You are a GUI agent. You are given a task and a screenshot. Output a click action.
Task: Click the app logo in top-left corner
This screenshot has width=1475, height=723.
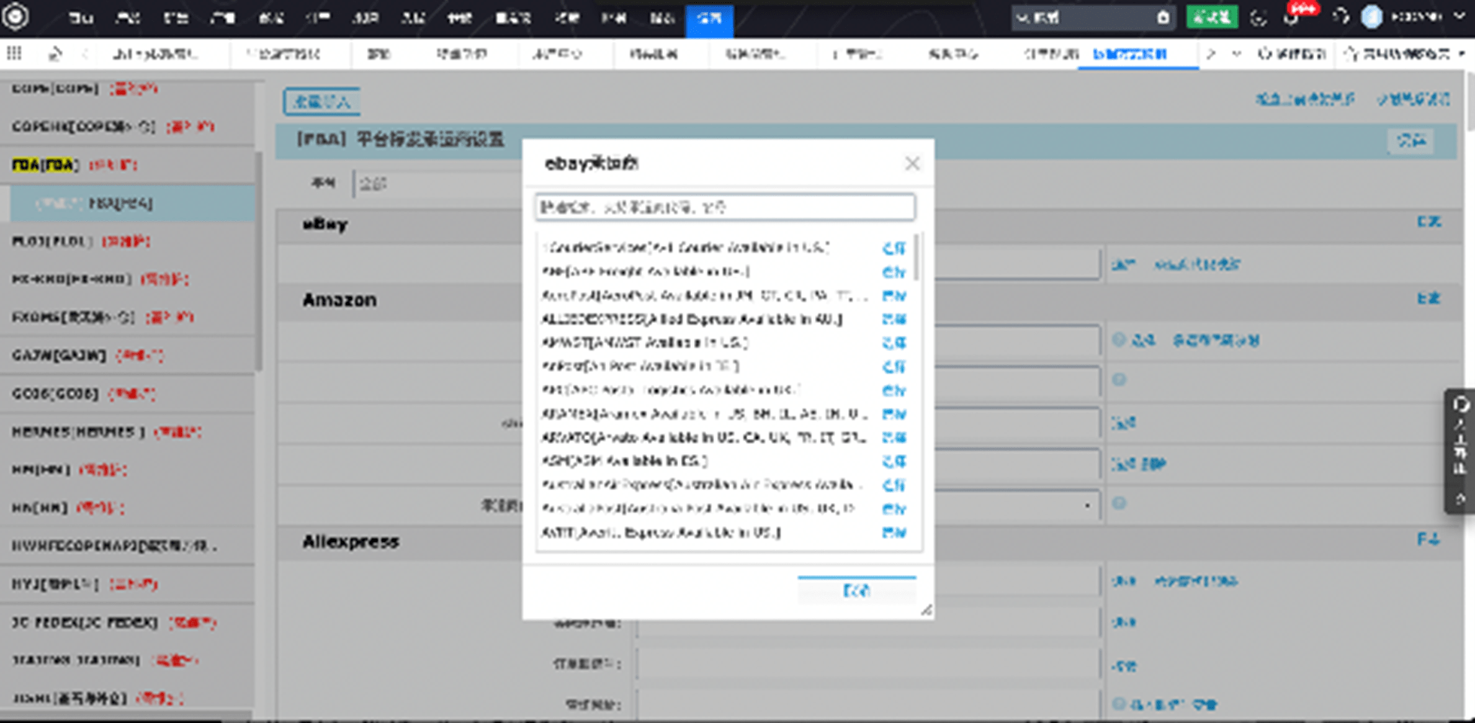[15, 17]
